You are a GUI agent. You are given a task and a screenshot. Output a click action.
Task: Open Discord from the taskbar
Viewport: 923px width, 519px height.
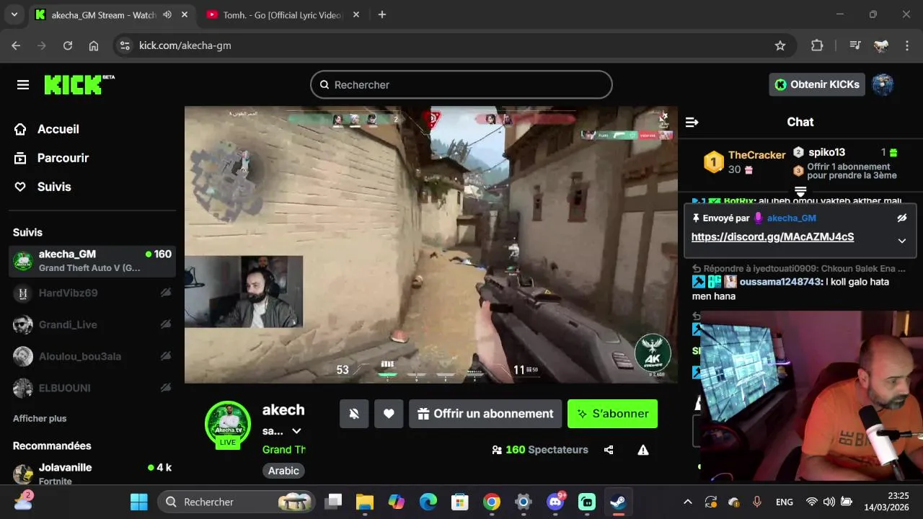coord(555,502)
